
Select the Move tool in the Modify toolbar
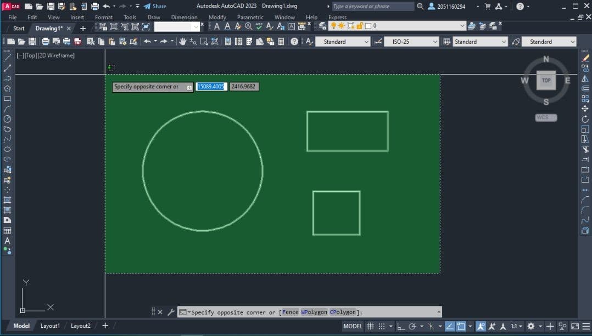coord(585,109)
